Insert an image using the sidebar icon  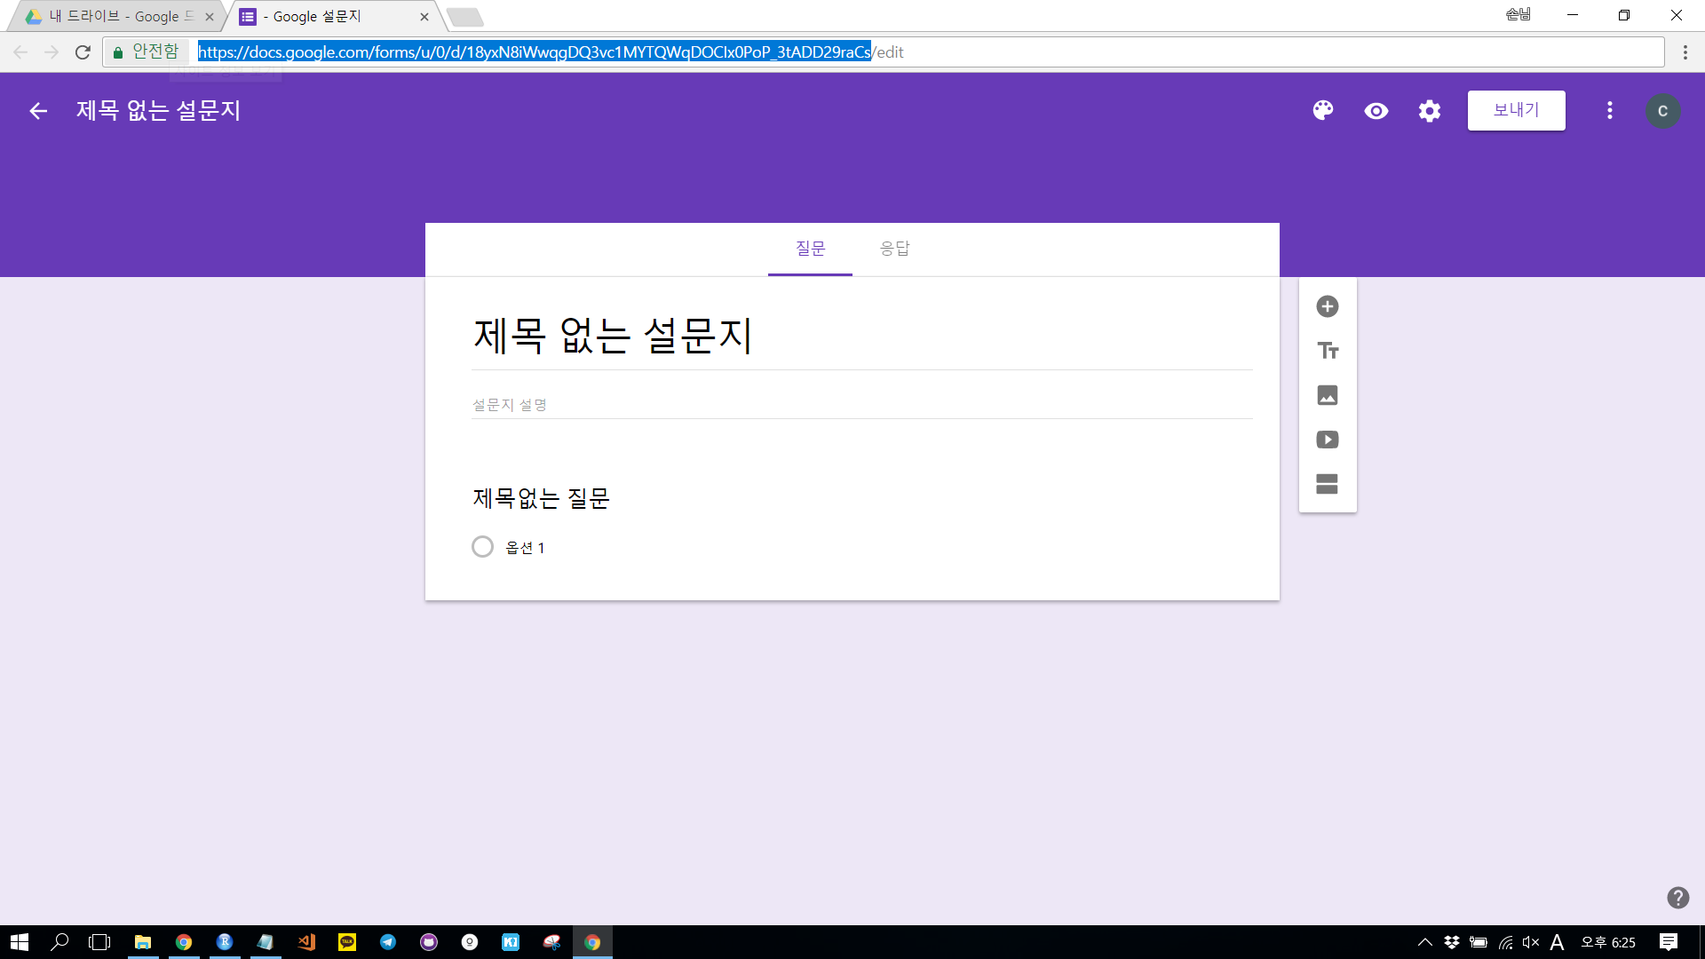click(x=1327, y=395)
